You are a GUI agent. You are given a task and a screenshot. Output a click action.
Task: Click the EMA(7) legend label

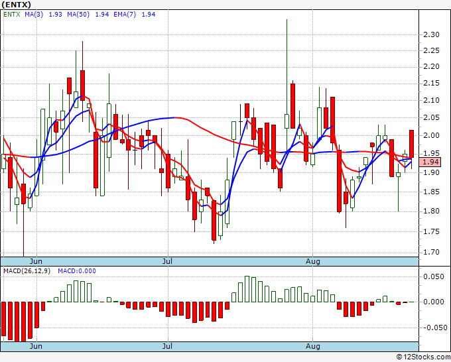[125, 15]
